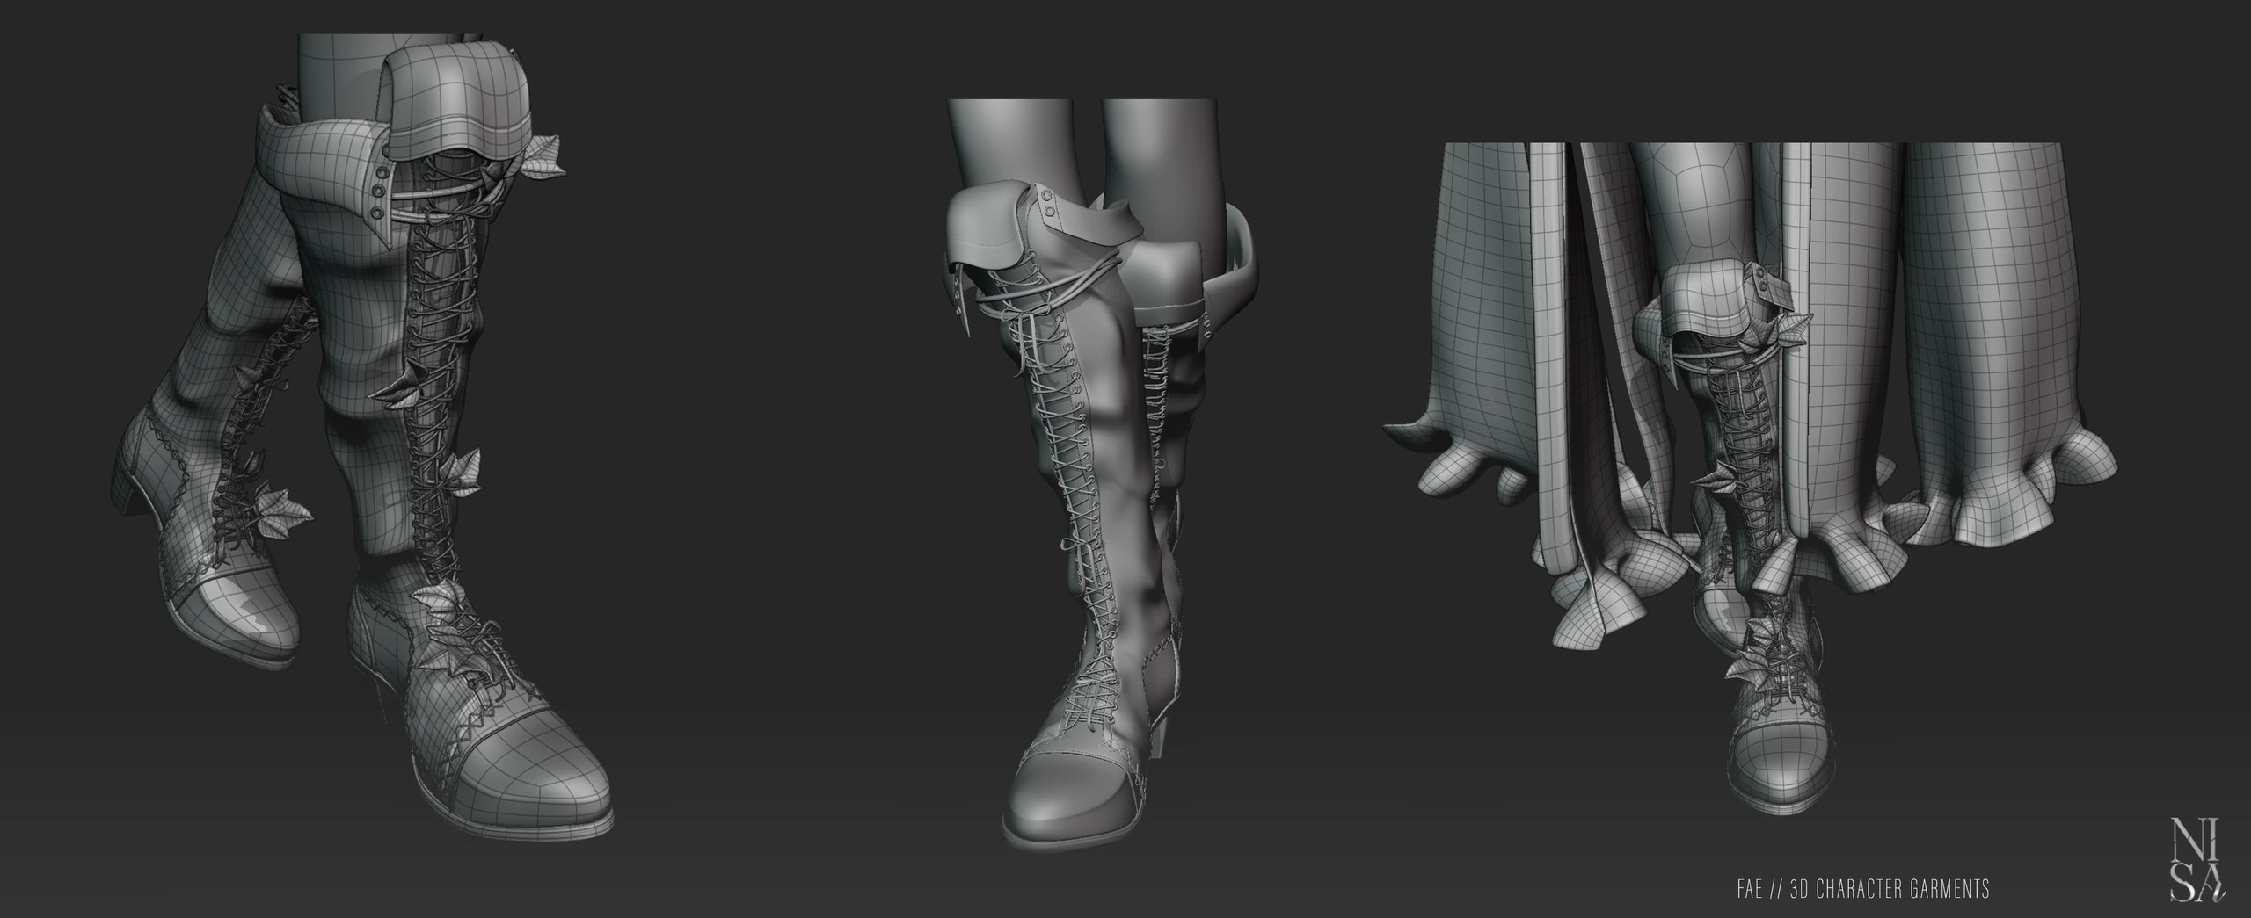Select the left wireframe pair of laced boots
This screenshot has height=918, width=2251.
pos(361,439)
